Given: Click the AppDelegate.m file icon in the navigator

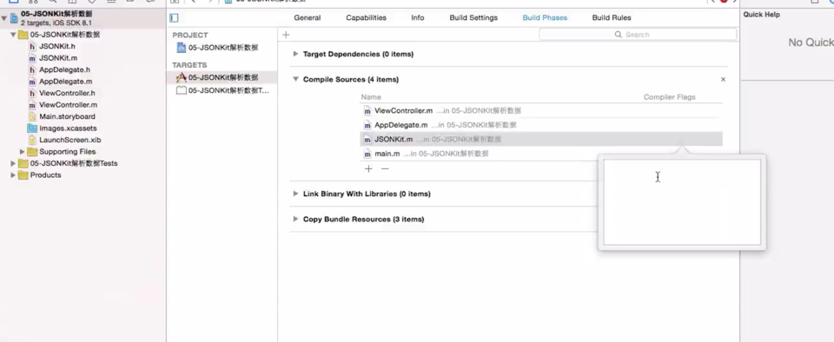Looking at the screenshot, I should coord(32,82).
